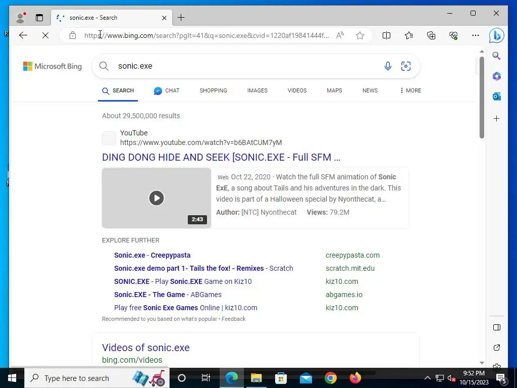Open the Edge profile icon
Viewport: 517px width, 388px height.
[21, 18]
